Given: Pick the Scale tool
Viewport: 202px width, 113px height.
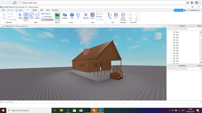Looking at the screenshot, I should click(x=31, y=16).
